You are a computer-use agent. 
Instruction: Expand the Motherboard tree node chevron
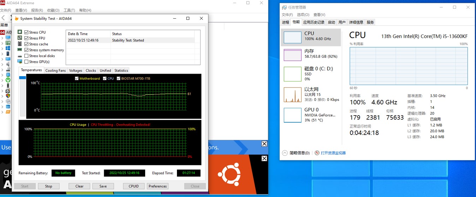coord(2,43)
